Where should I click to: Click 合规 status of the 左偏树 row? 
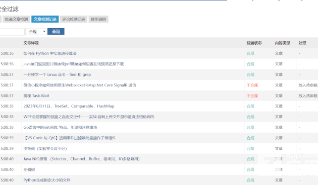pyautogui.click(x=250, y=169)
